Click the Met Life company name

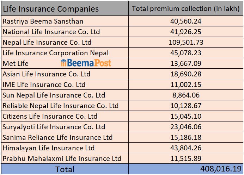[16, 63]
